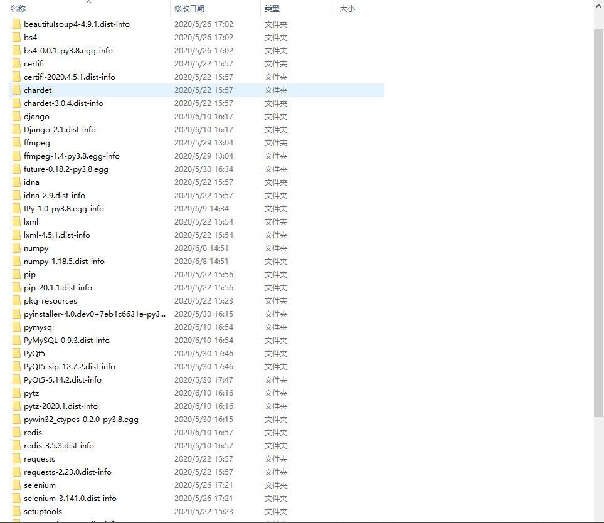
Task: Select the redis-3.5.3.dist-info name
Action: pos(58,446)
